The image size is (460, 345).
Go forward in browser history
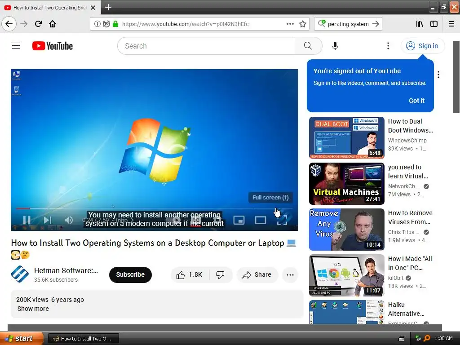pos(24,24)
